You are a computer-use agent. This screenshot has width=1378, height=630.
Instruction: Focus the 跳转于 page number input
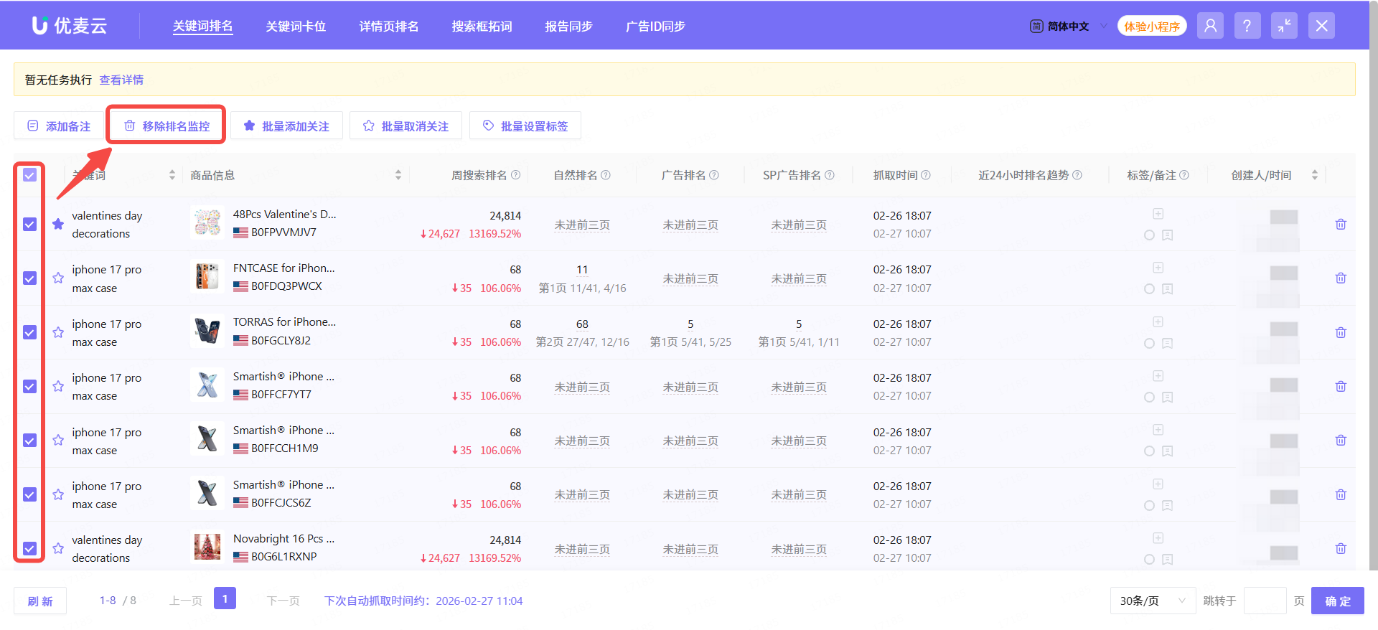pos(1265,601)
